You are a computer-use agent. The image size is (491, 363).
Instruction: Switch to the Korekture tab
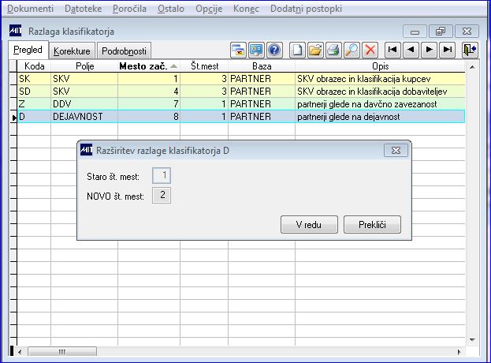tap(72, 51)
